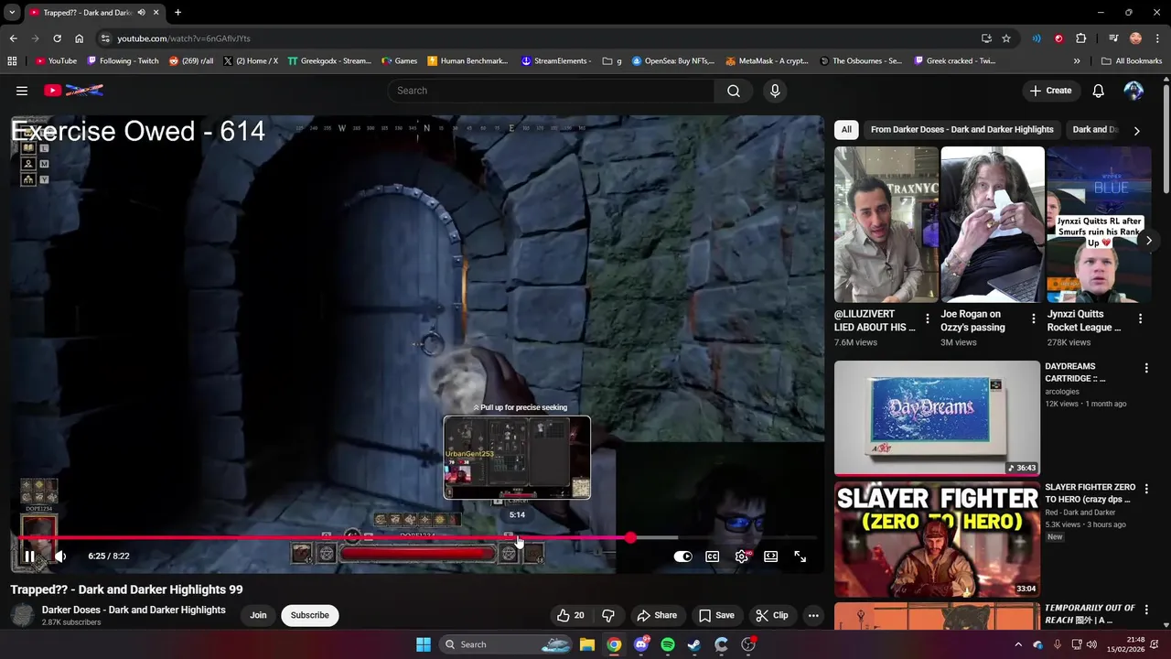Open options for the Joe Rogan short
The height and width of the screenshot is (659, 1171).
tap(1034, 319)
